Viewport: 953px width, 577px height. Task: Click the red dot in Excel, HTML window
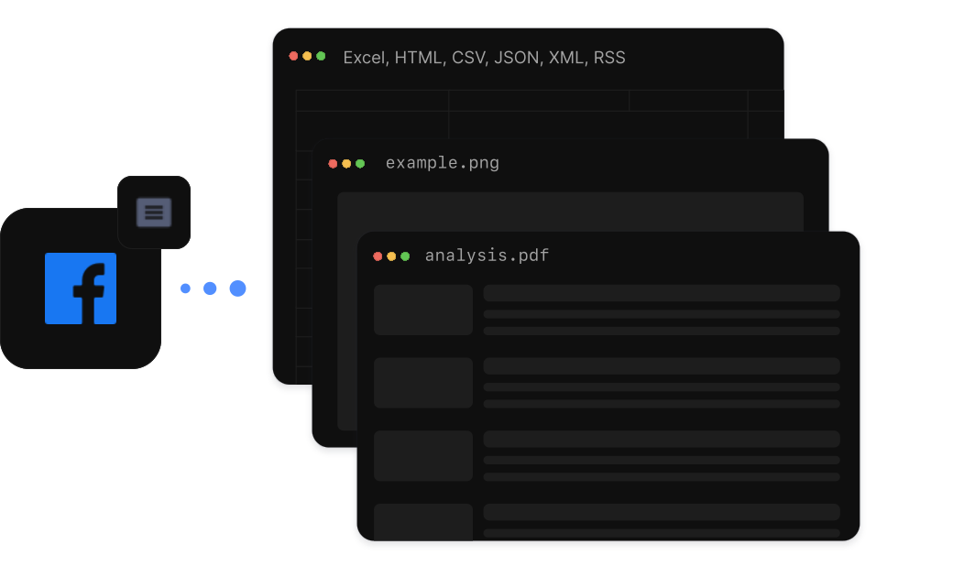click(293, 56)
